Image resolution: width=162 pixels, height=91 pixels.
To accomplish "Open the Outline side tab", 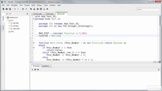I will [3, 28].
